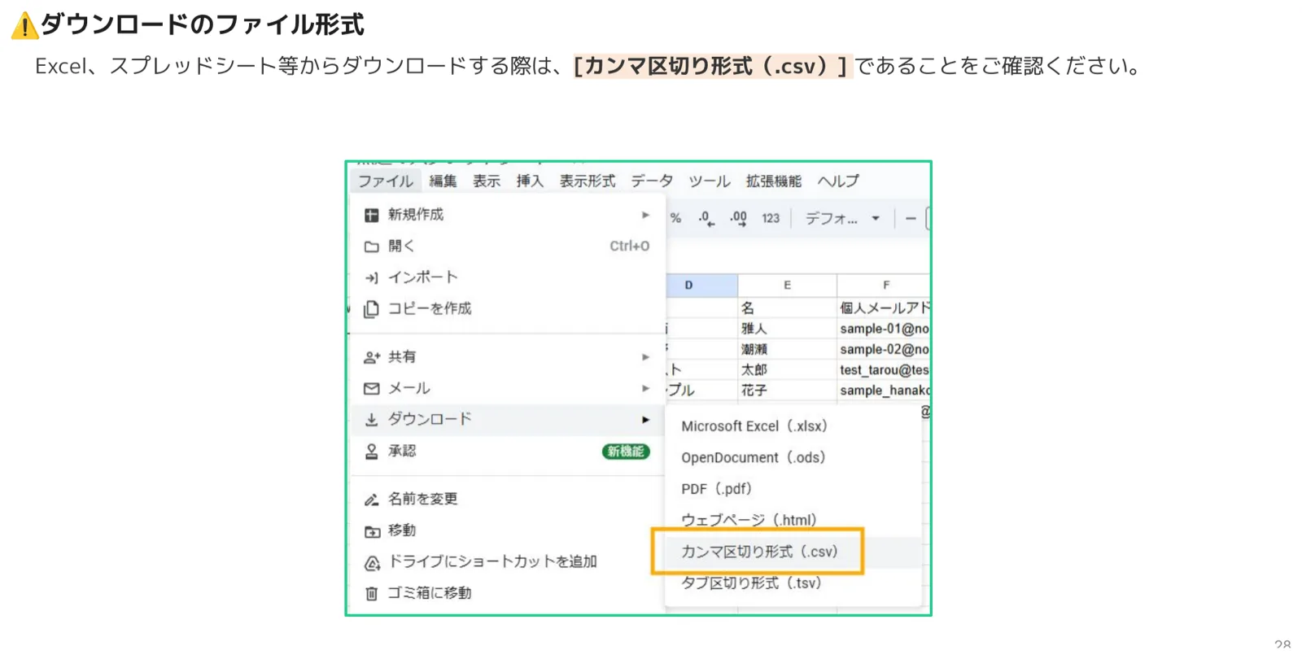This screenshot has width=1302, height=659.
Task: Click cell containing 花子
Action: (787, 391)
